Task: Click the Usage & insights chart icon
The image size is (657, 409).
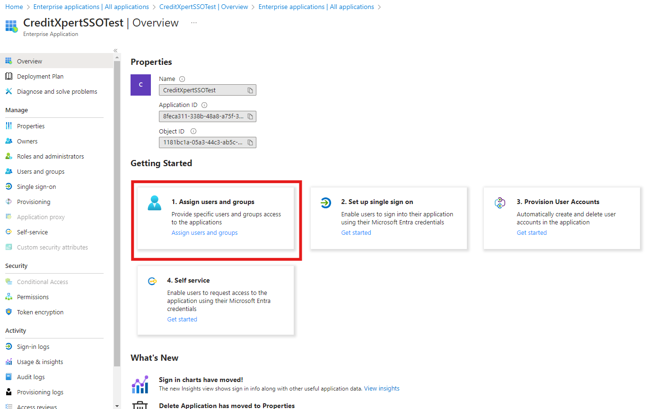Action: (9, 362)
